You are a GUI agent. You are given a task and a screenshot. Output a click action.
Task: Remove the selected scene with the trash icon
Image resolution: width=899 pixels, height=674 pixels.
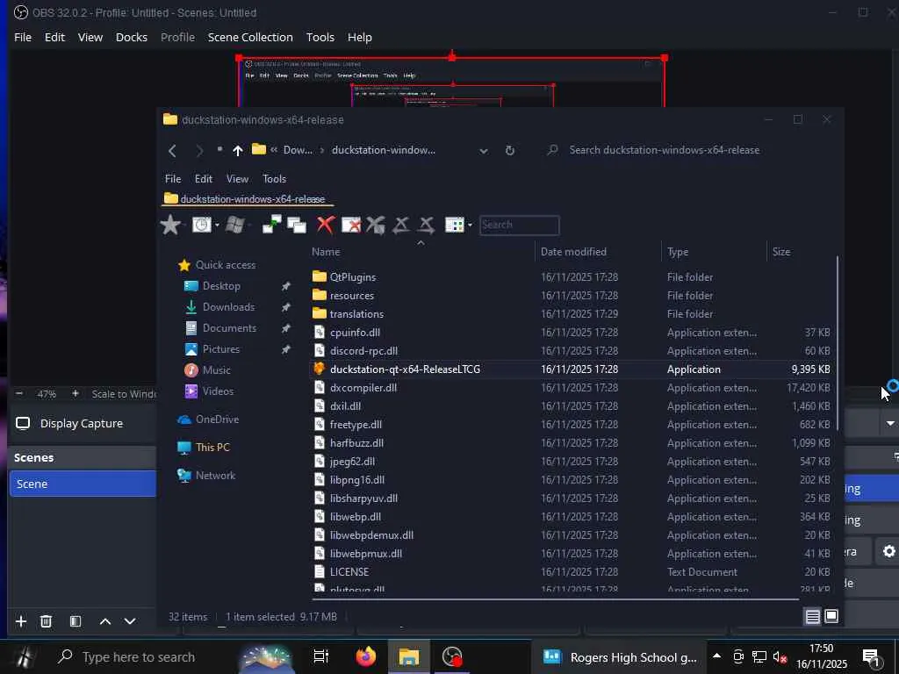pos(46,621)
